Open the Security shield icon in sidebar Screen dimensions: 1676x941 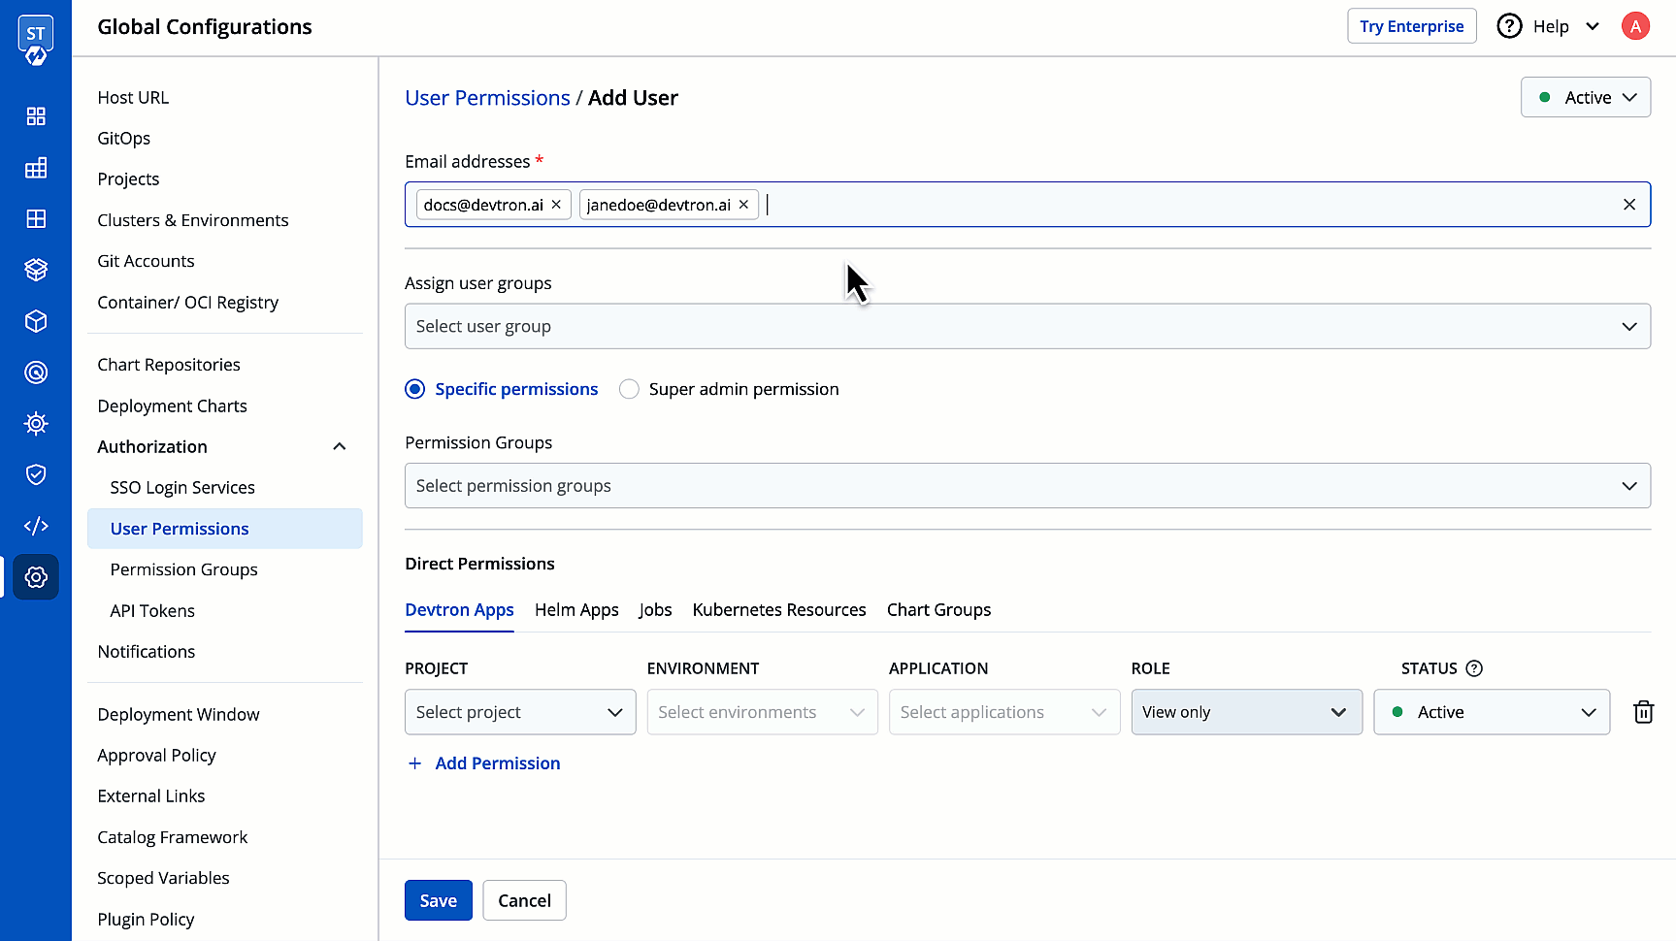click(36, 474)
